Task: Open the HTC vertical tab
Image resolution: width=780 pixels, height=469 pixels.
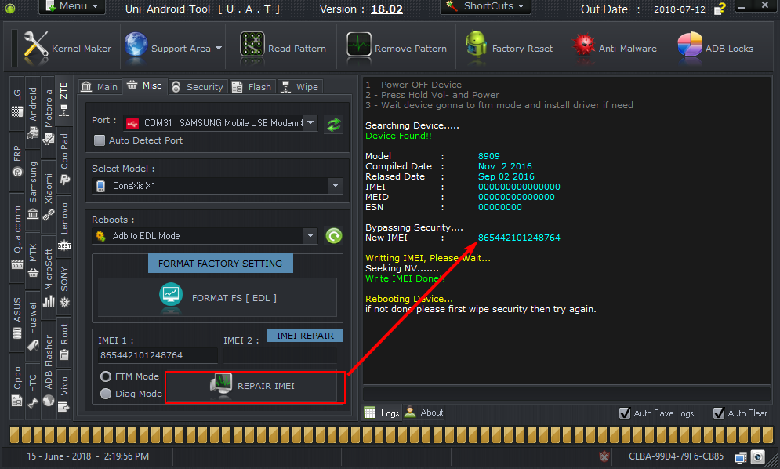Action: (x=33, y=391)
